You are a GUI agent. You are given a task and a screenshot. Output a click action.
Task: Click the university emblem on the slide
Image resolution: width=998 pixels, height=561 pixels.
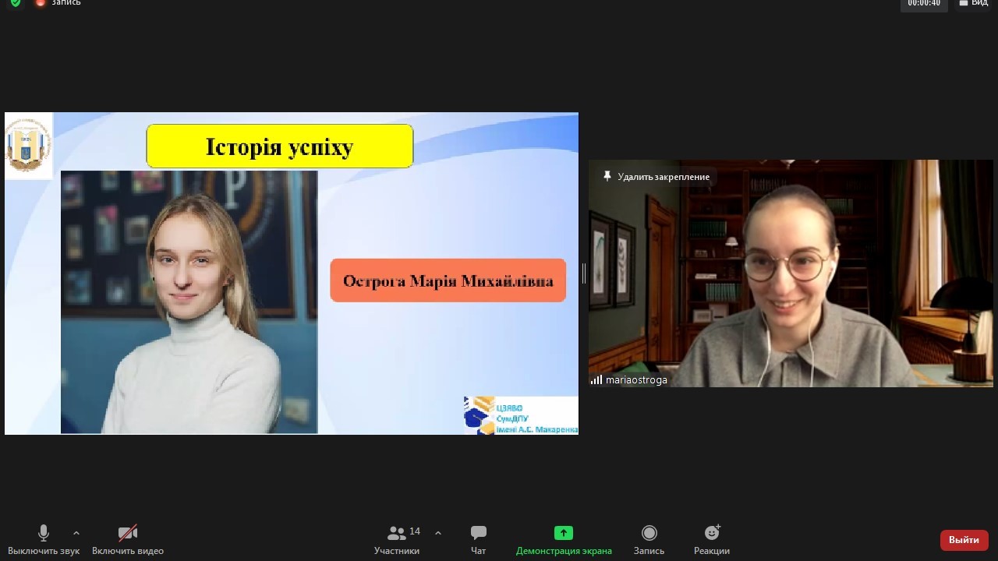[x=29, y=145]
